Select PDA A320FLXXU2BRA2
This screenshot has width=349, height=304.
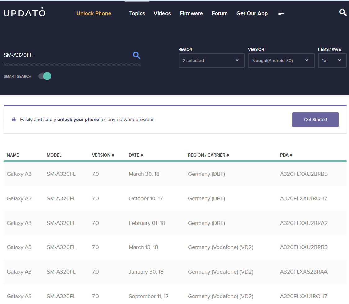click(304, 223)
